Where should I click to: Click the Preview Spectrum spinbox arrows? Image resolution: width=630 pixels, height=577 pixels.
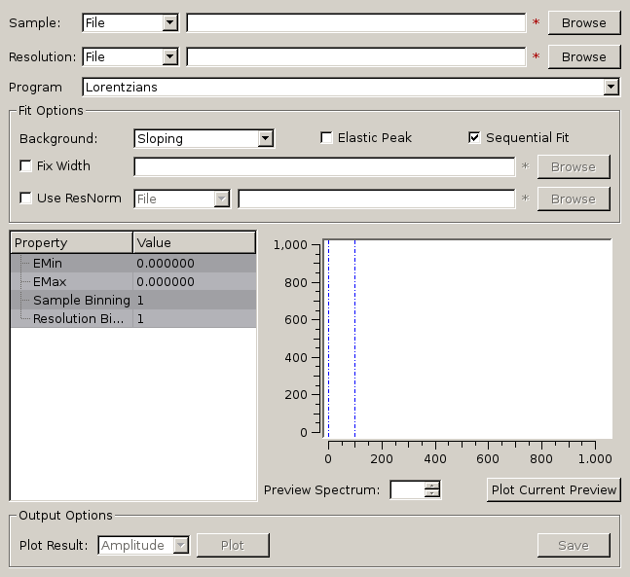(433, 489)
